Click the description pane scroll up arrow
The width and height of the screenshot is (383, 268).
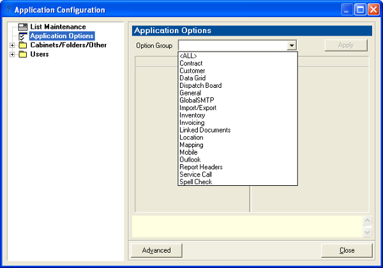tap(367, 220)
